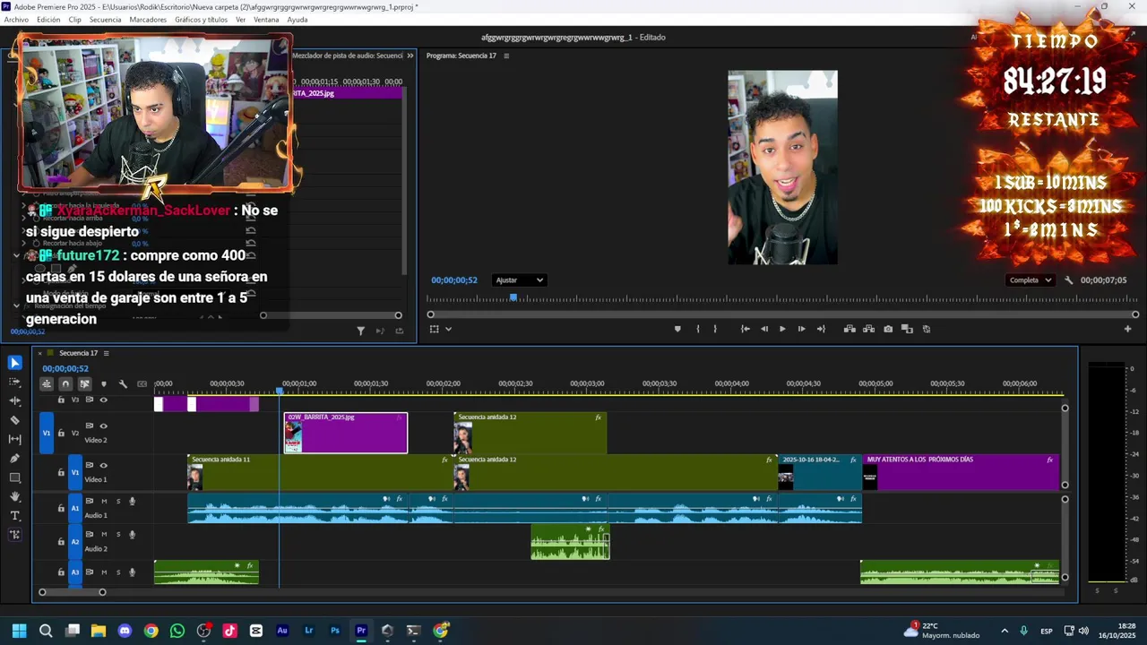Open Secuencia 17 timeline panel menu

pyautogui.click(x=106, y=353)
